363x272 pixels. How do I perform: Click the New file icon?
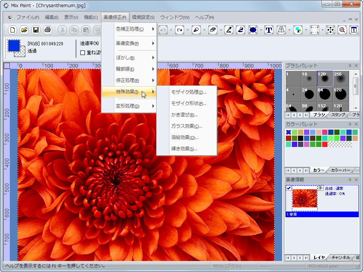coord(12,30)
